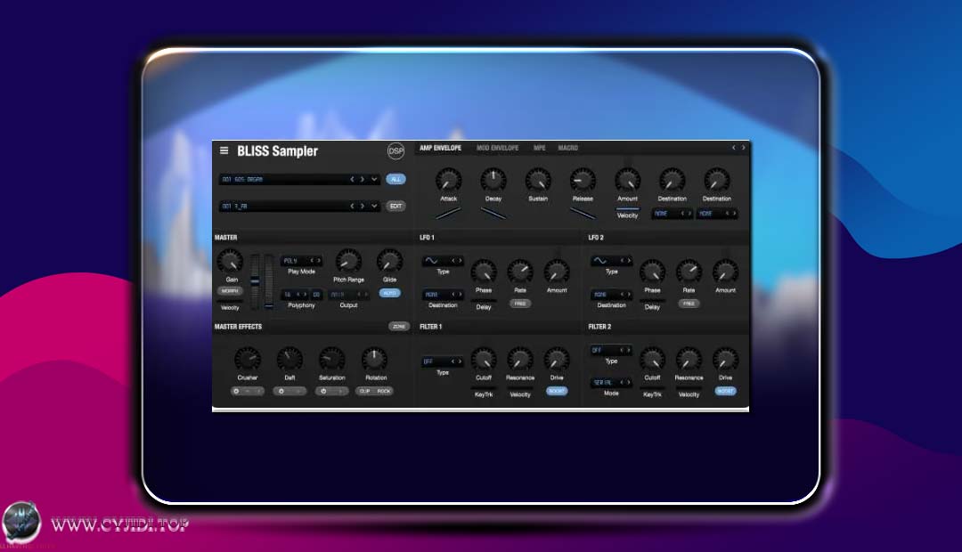Screen dimensions: 962x552
Task: Adjust the right Master level fader
Action: coord(269,281)
